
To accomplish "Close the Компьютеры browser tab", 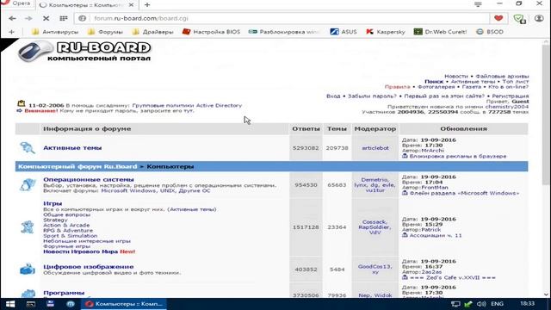I will point(131,5).
